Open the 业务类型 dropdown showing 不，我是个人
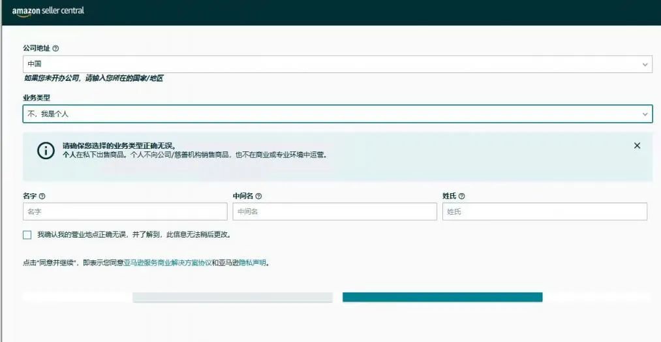Screen dimensions: 661x342 click(337, 114)
